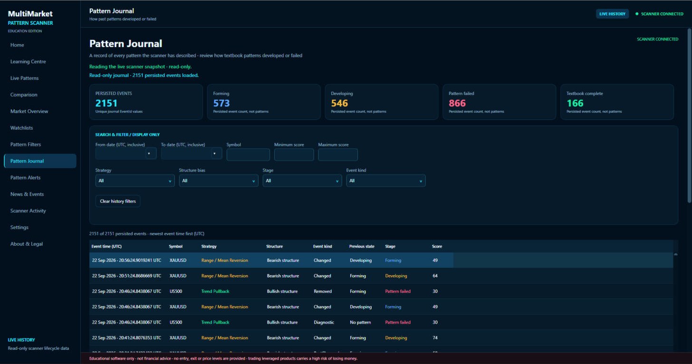Click the Minimum score input

click(294, 154)
